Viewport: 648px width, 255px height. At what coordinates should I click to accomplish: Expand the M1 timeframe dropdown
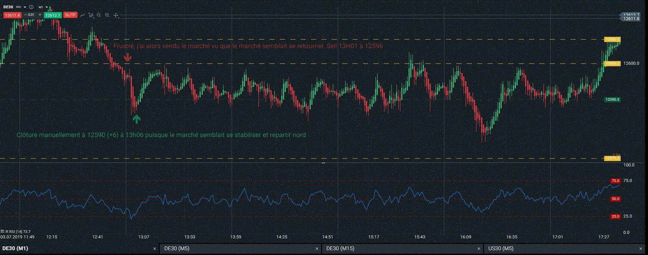coord(47,7)
